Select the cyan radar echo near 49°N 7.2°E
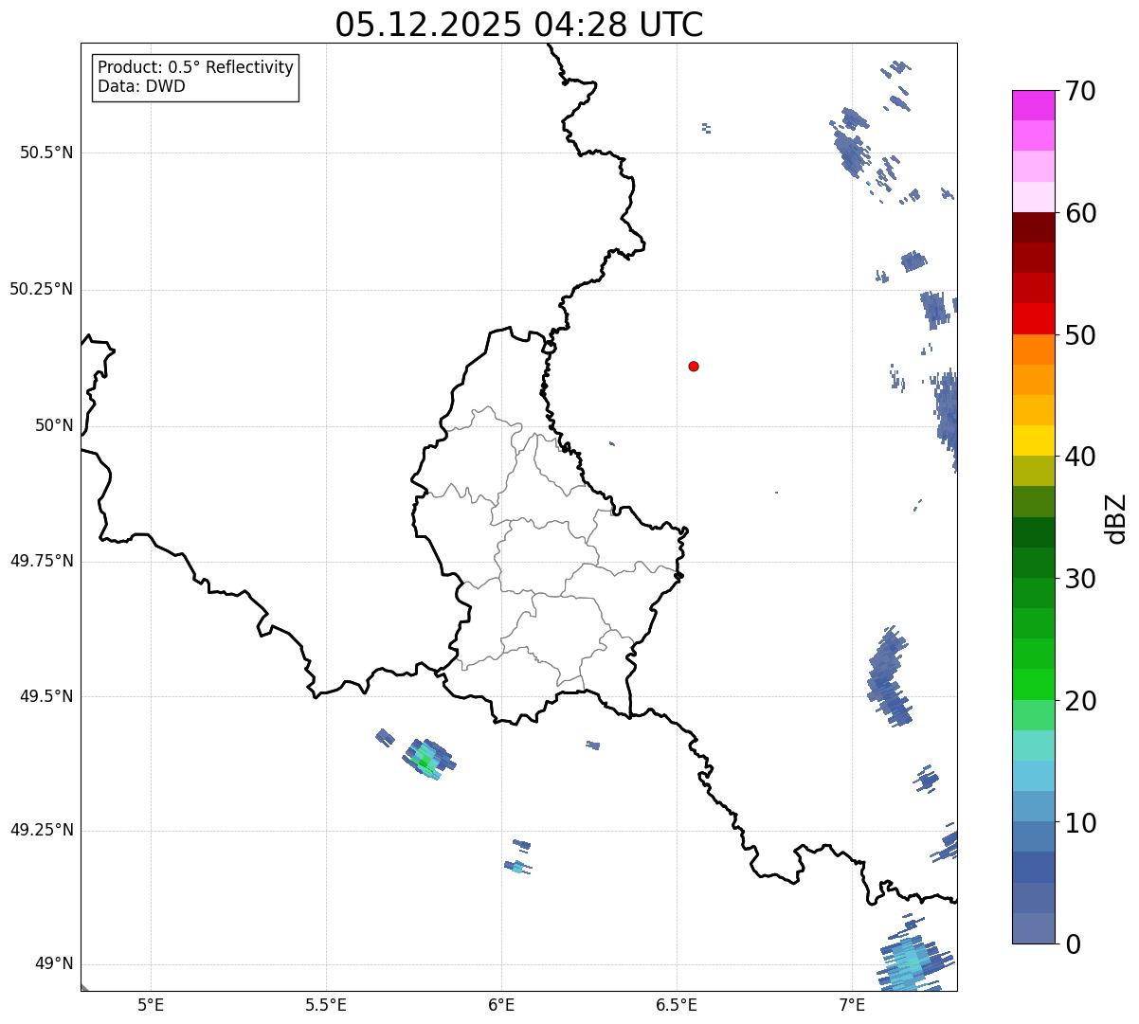1139x1024 pixels. point(912,964)
